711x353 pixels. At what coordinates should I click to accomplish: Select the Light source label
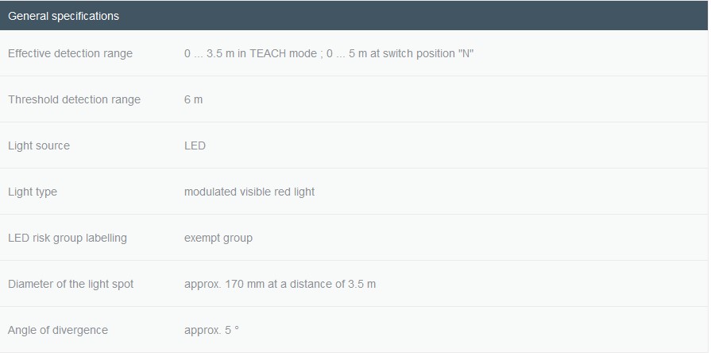click(x=39, y=146)
